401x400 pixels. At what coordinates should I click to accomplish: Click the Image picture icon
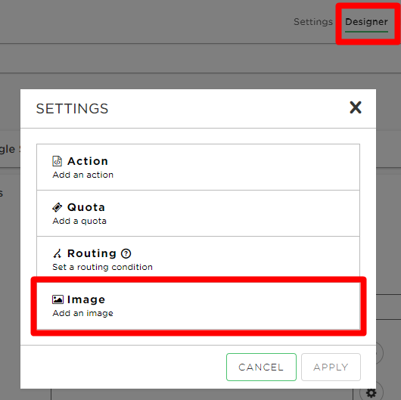58,299
